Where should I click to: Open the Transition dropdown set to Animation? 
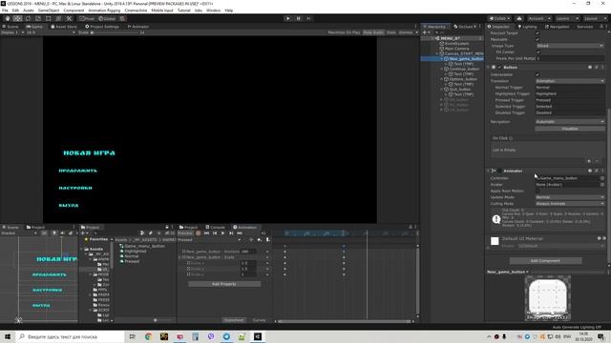570,81
